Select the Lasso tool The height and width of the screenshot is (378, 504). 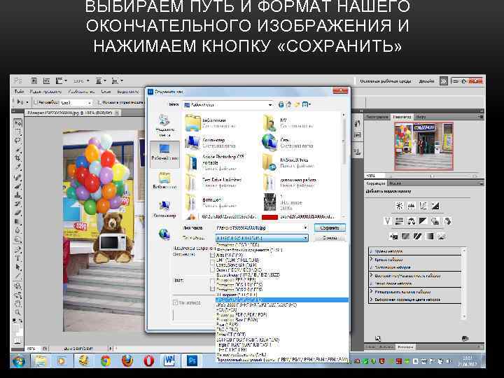(17, 140)
